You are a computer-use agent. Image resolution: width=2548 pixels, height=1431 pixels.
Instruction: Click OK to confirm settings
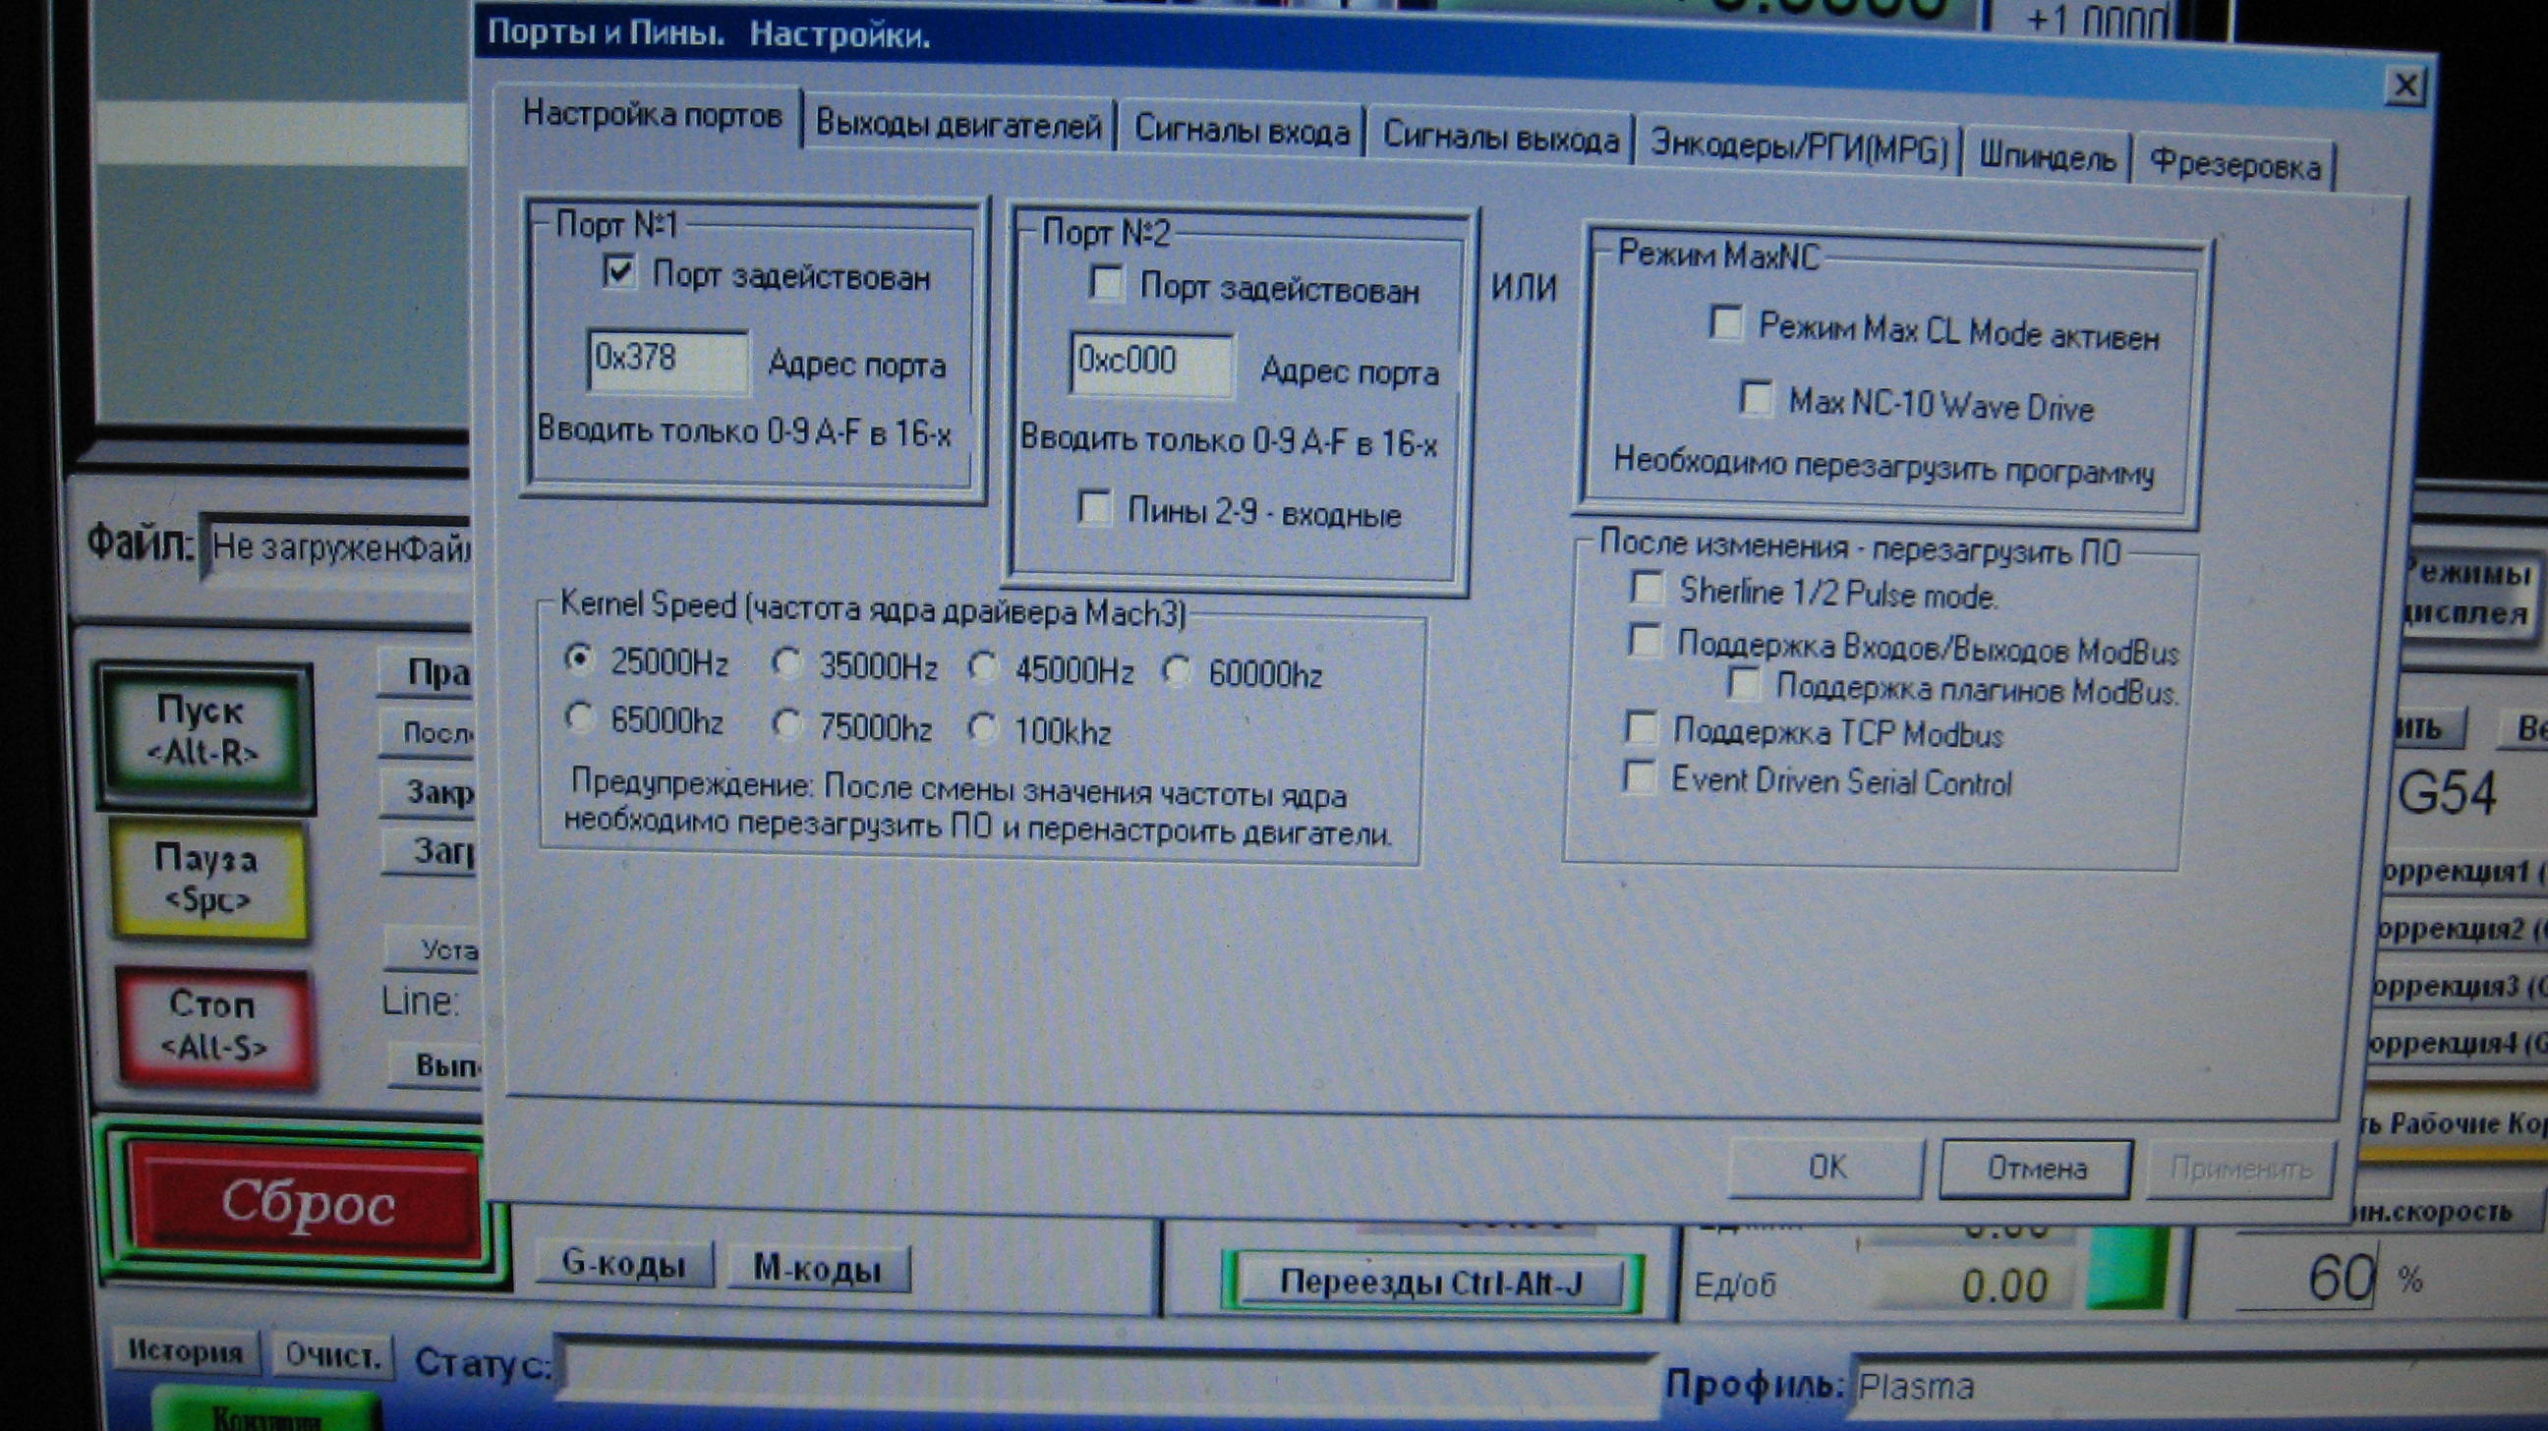1825,1167
